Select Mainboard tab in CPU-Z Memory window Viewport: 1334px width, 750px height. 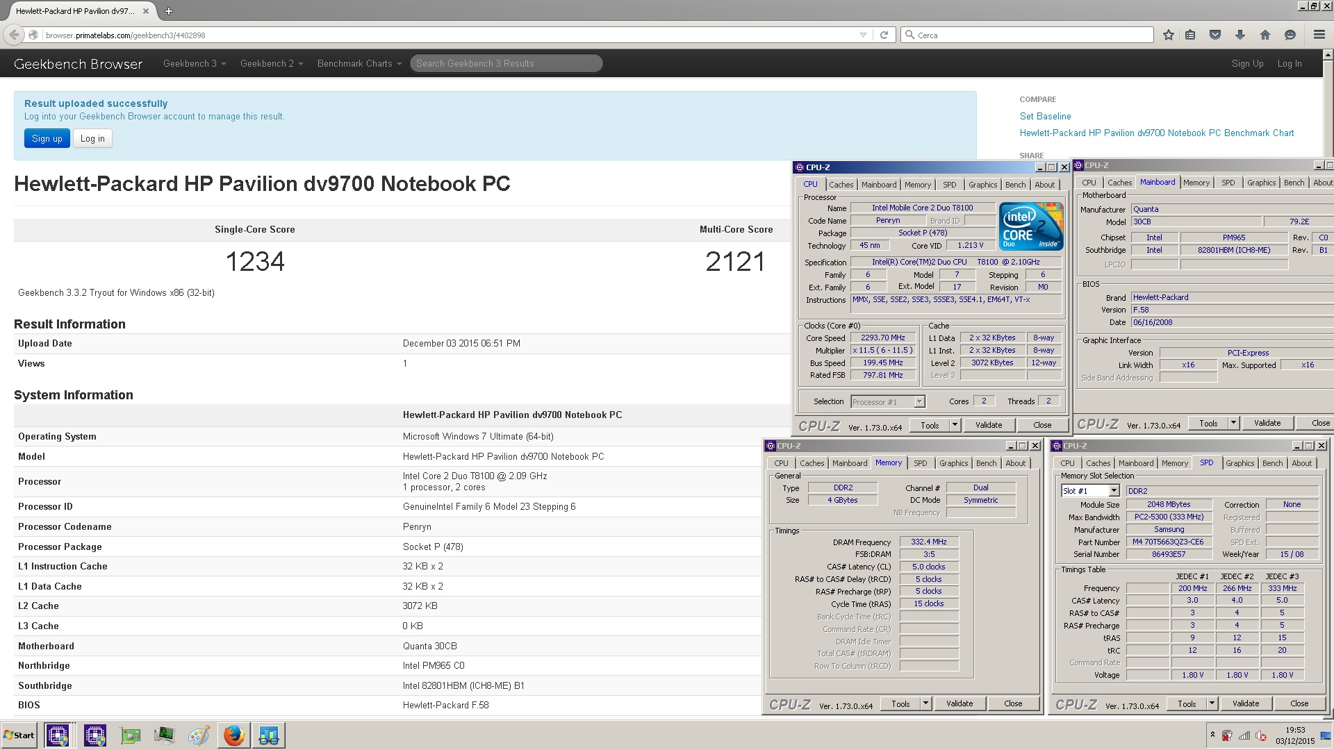(850, 463)
